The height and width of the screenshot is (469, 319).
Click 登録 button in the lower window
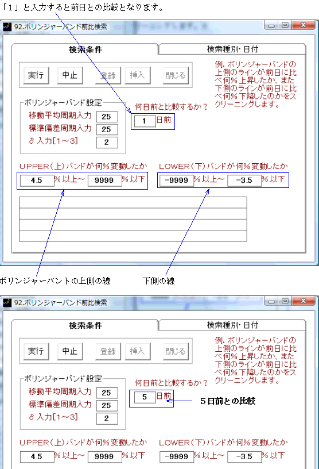point(108,351)
